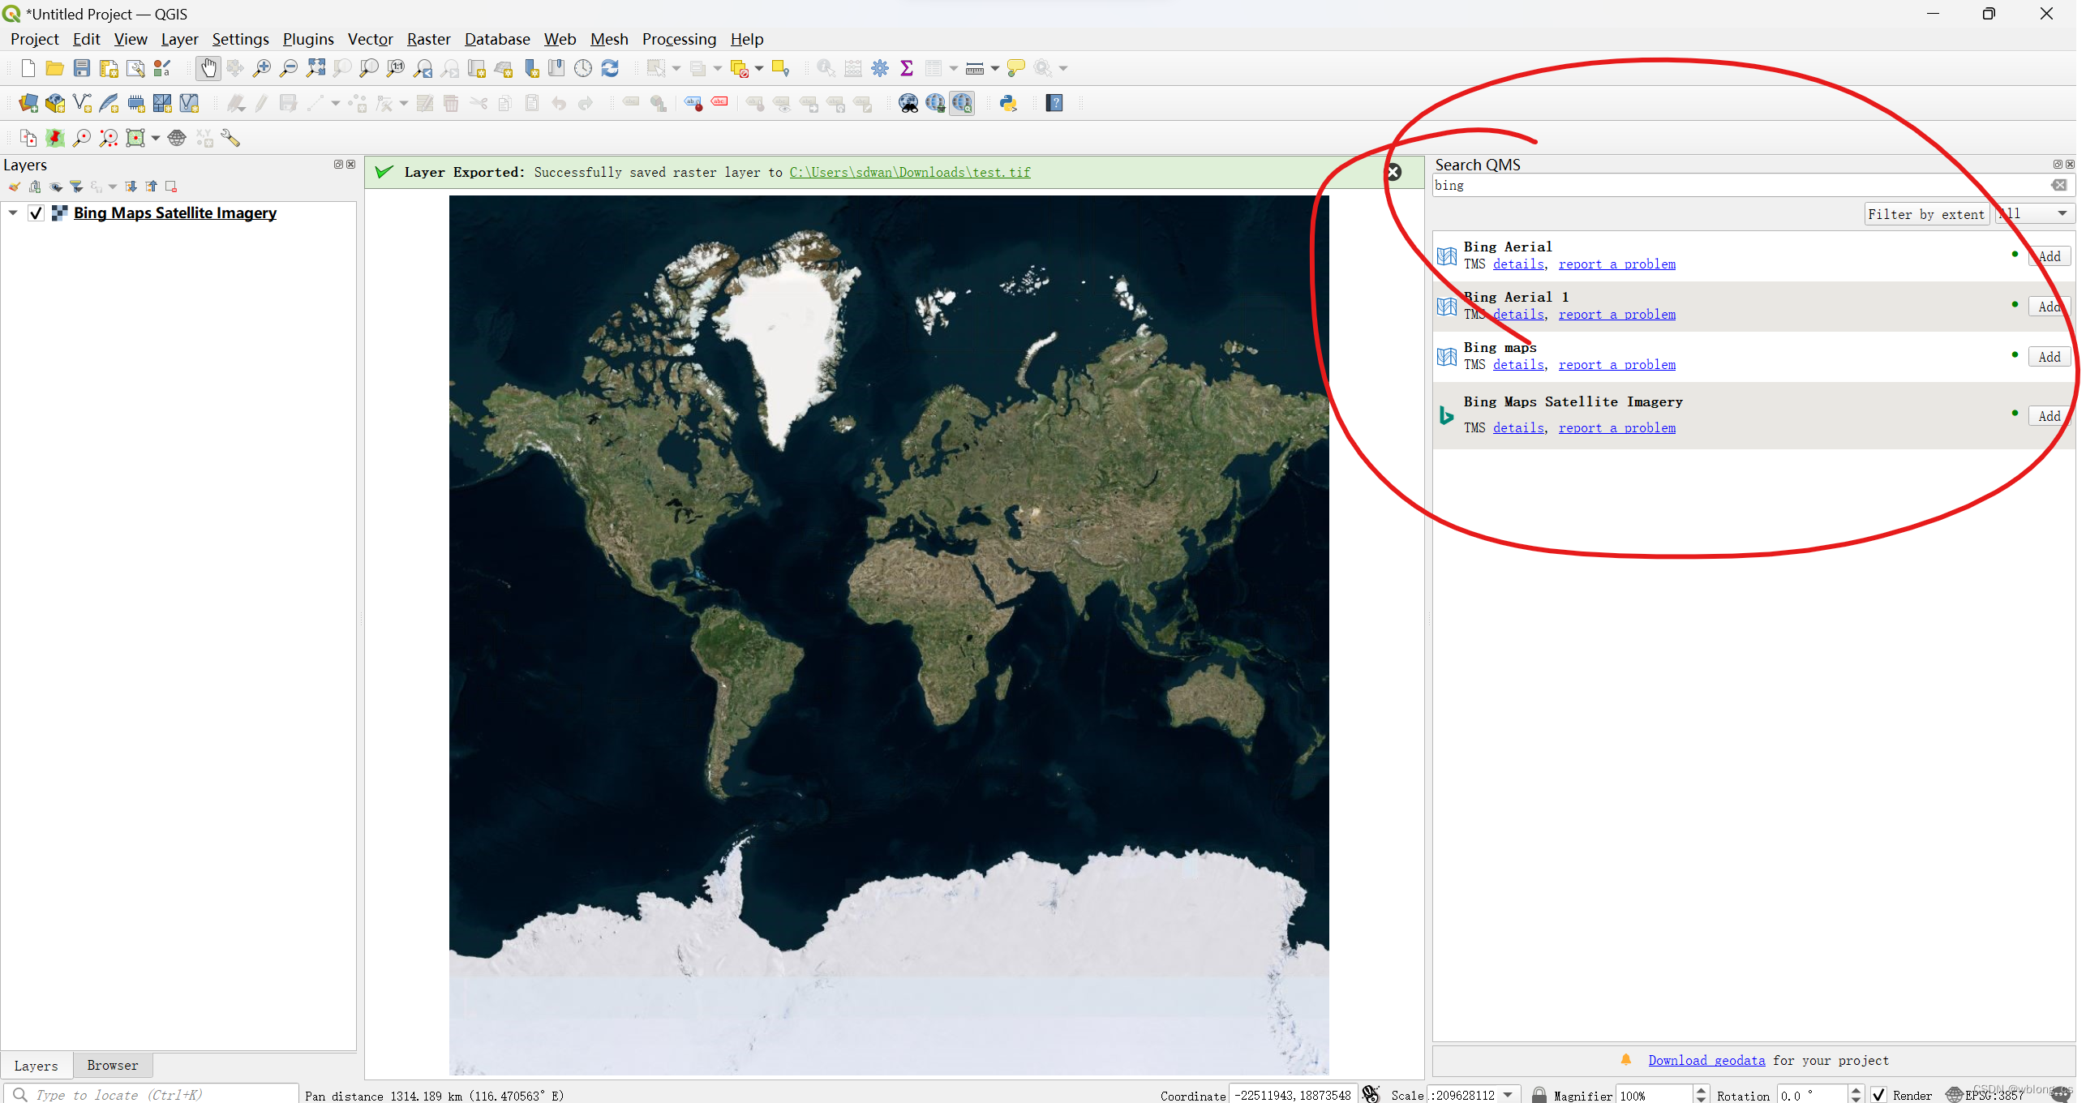Select the Pan Map tool
This screenshot has width=2086, height=1103.
(x=208, y=68)
